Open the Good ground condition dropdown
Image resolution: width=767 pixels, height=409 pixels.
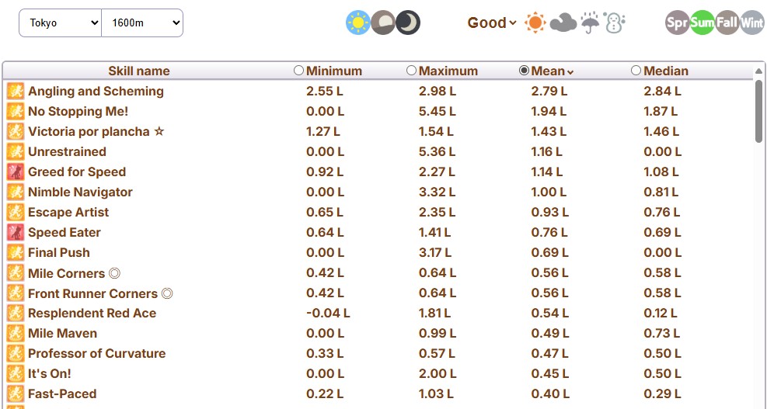coord(492,23)
